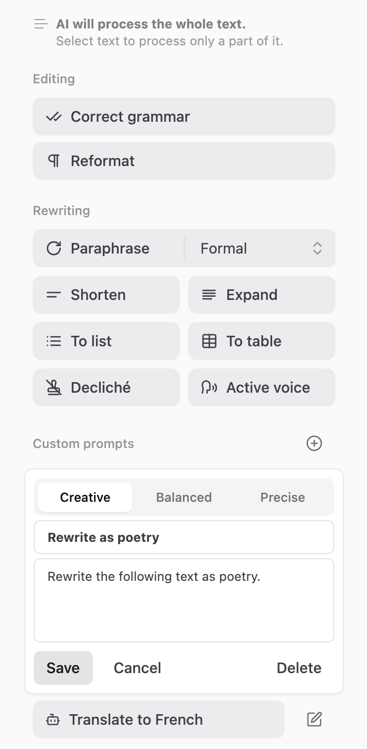The width and height of the screenshot is (367, 749).
Task: Open the edit icon next to Translate to French
Action: pyautogui.click(x=314, y=718)
